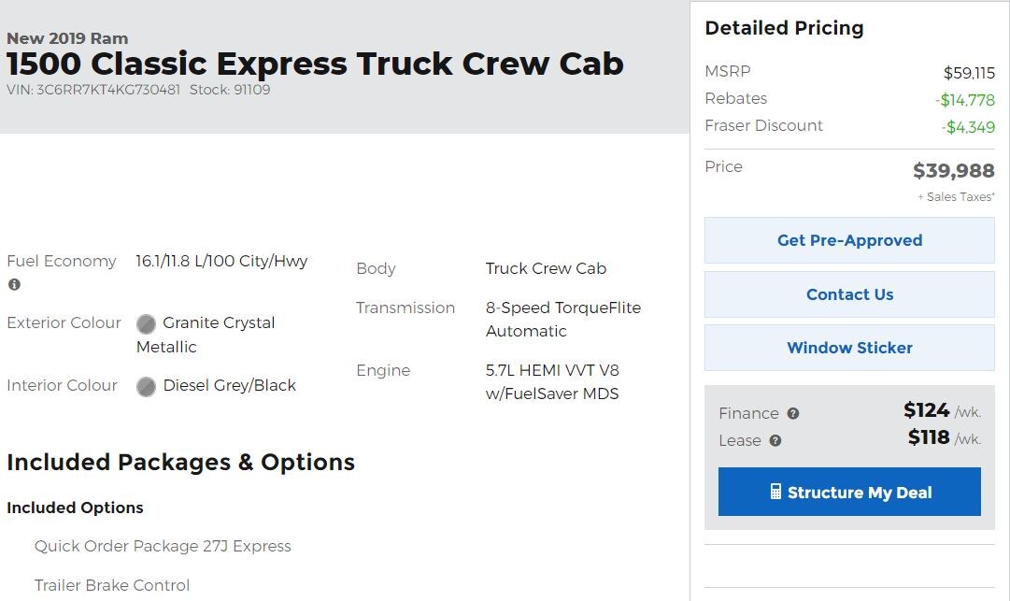
Task: Click the New 2019 Ram heading
Action: pos(67,38)
